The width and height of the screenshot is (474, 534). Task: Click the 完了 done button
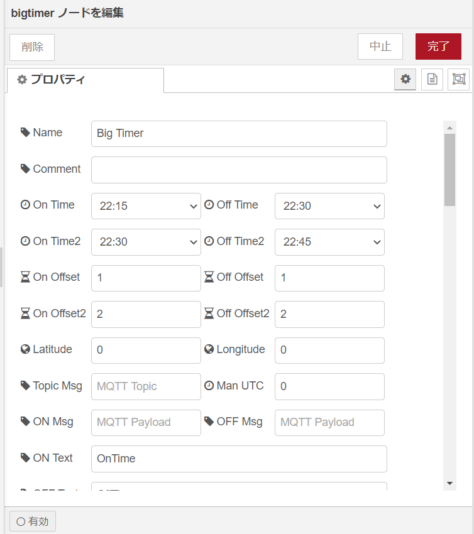pyautogui.click(x=438, y=46)
